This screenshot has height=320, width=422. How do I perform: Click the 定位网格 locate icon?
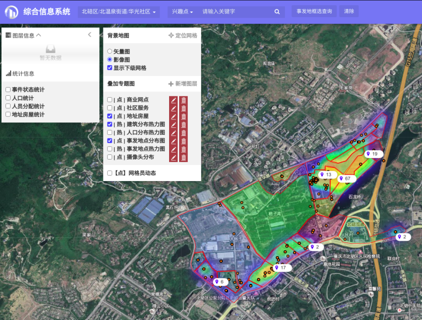(x=171, y=36)
